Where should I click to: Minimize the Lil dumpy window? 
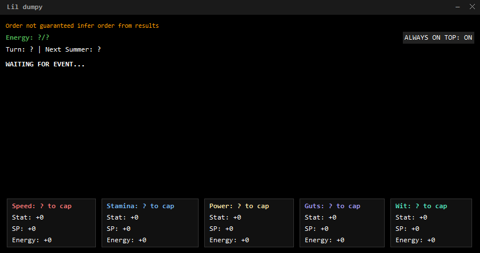tap(458, 7)
